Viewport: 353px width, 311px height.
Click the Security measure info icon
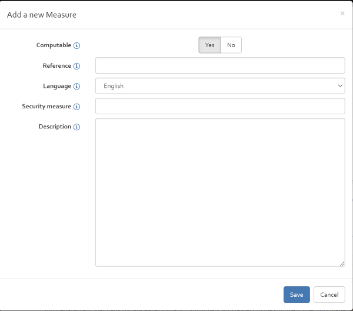click(x=76, y=107)
